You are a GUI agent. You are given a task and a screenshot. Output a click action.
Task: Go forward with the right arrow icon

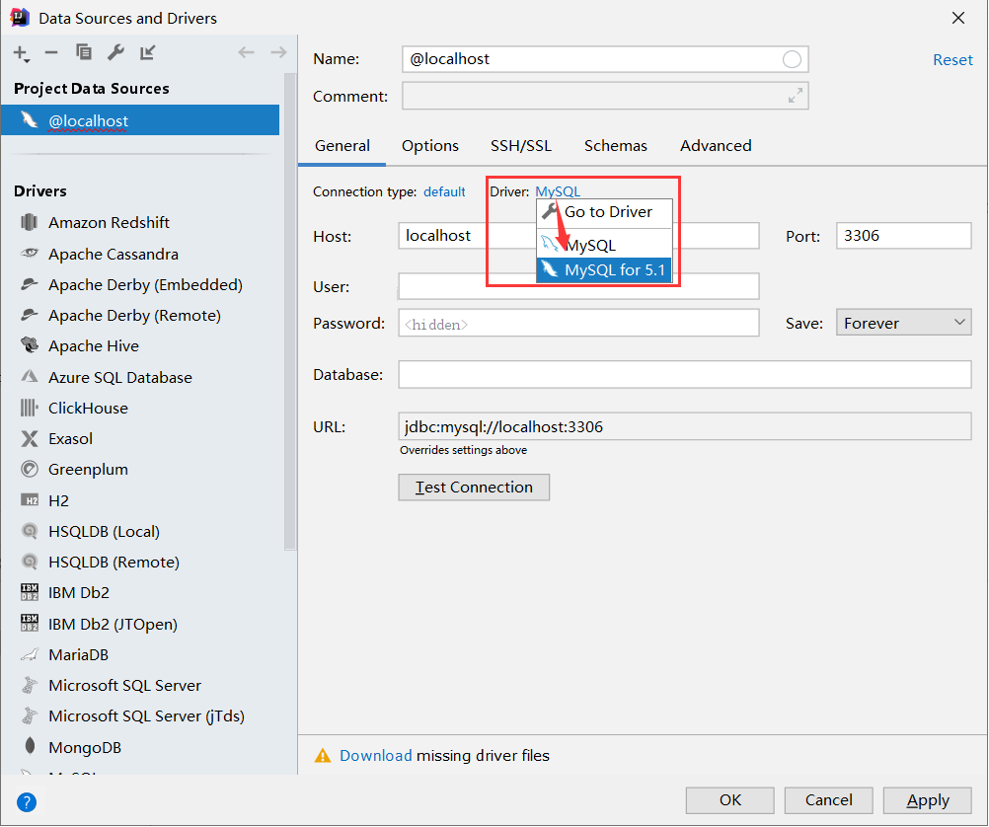pos(278,52)
